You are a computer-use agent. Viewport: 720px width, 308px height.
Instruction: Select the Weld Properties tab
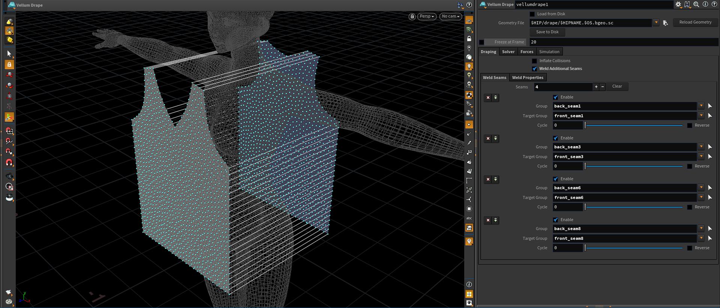click(528, 78)
